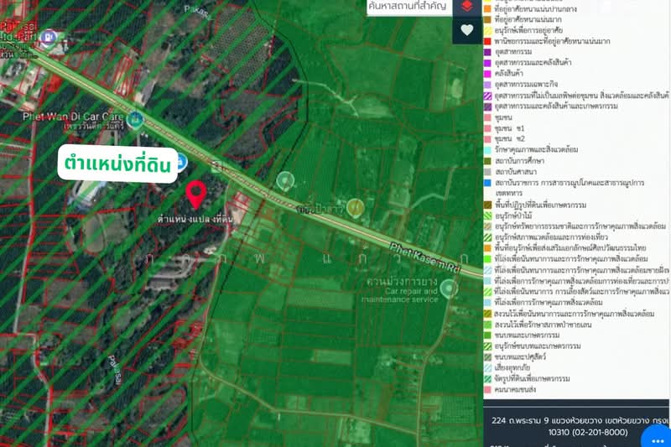Viewport: 671px width, 447px height.
Task: Click the round marker north of Phet Kasem Rd
Action: 285,180
